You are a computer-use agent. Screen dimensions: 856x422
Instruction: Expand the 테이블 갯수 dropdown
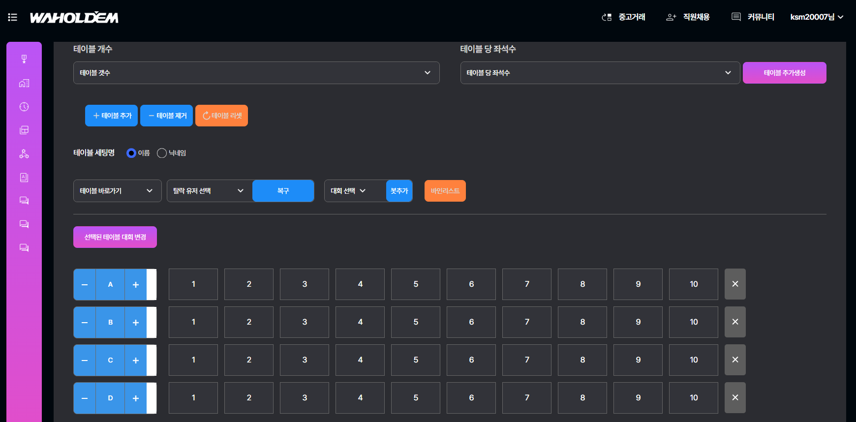pyautogui.click(x=256, y=73)
